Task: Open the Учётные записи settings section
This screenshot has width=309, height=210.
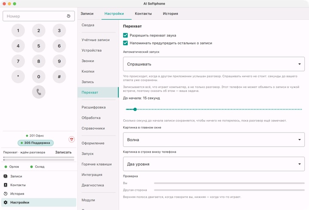Action: (x=98, y=40)
